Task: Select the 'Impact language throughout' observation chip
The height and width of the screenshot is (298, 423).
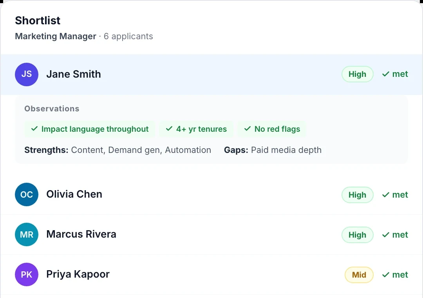Action: click(90, 129)
